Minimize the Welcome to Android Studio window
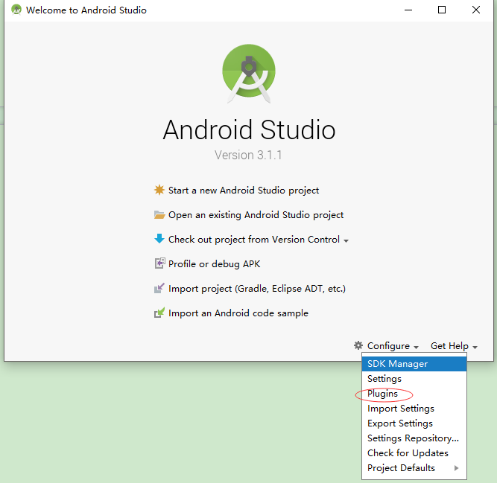This screenshot has height=483, width=497. (408, 10)
